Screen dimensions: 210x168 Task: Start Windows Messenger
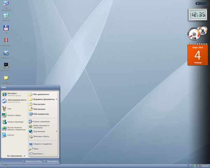pyautogui.click(x=15, y=122)
